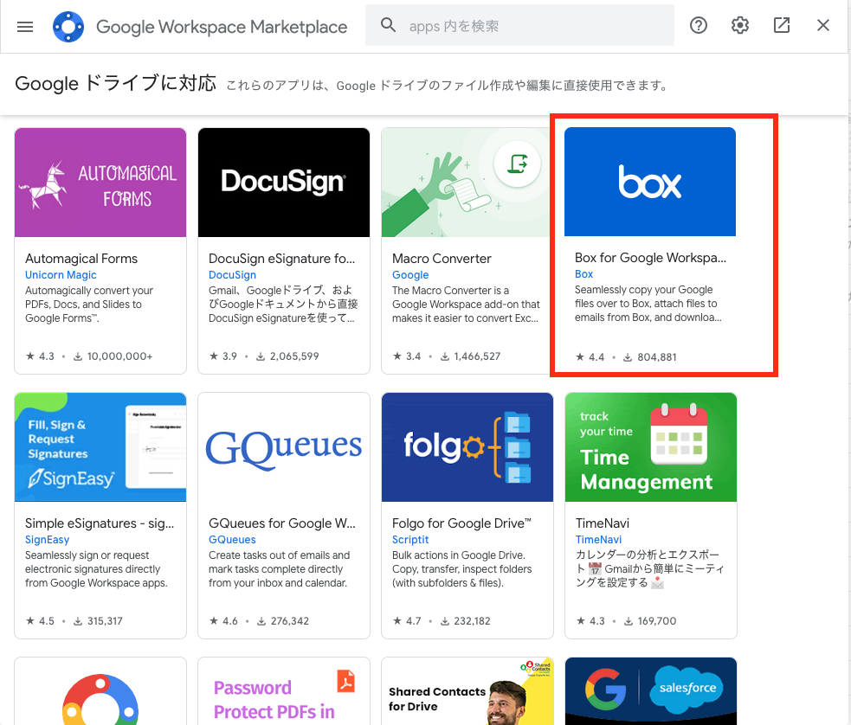Open the Scriptit developer link
Image resolution: width=851 pixels, height=725 pixels.
pyautogui.click(x=410, y=540)
